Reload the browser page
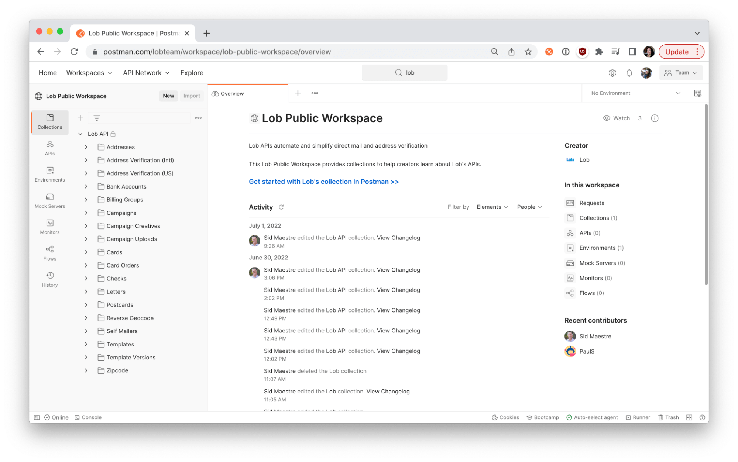 click(x=74, y=52)
